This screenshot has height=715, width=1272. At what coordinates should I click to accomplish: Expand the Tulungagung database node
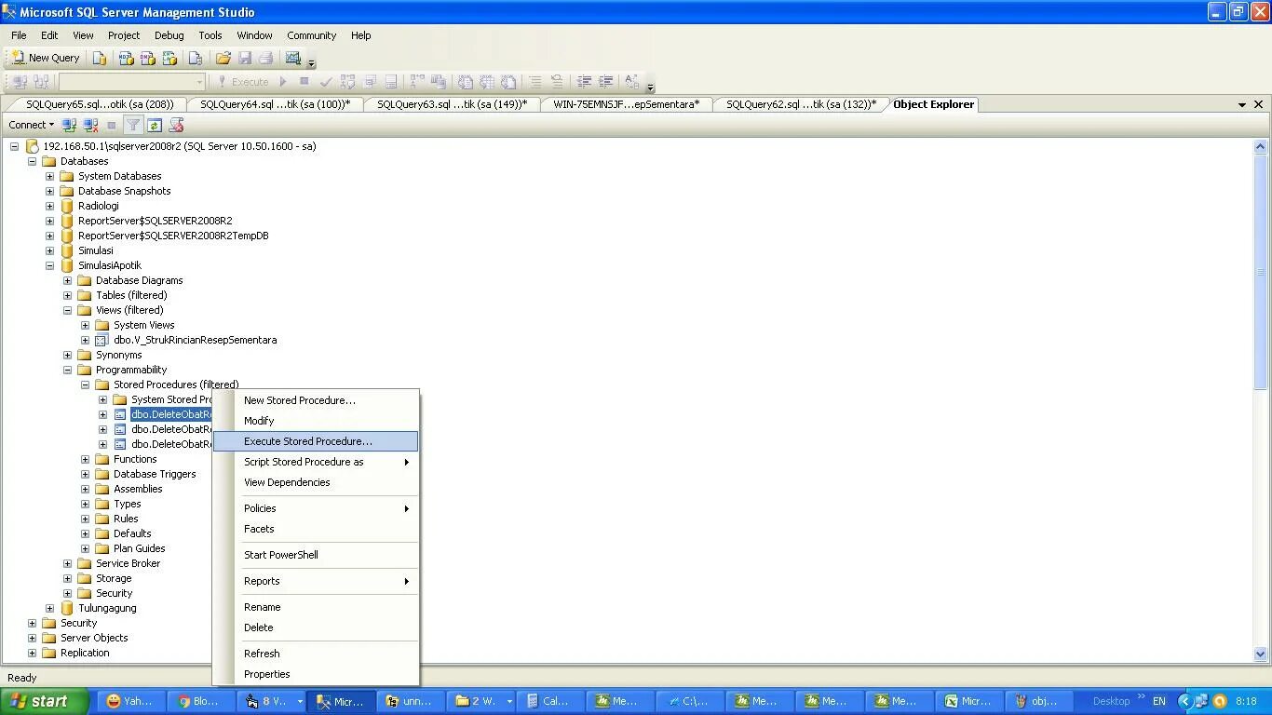50,608
